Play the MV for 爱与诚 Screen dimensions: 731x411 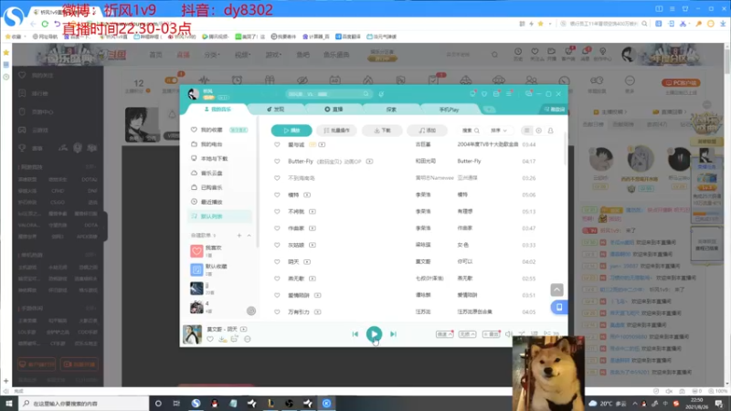pyautogui.click(x=322, y=144)
